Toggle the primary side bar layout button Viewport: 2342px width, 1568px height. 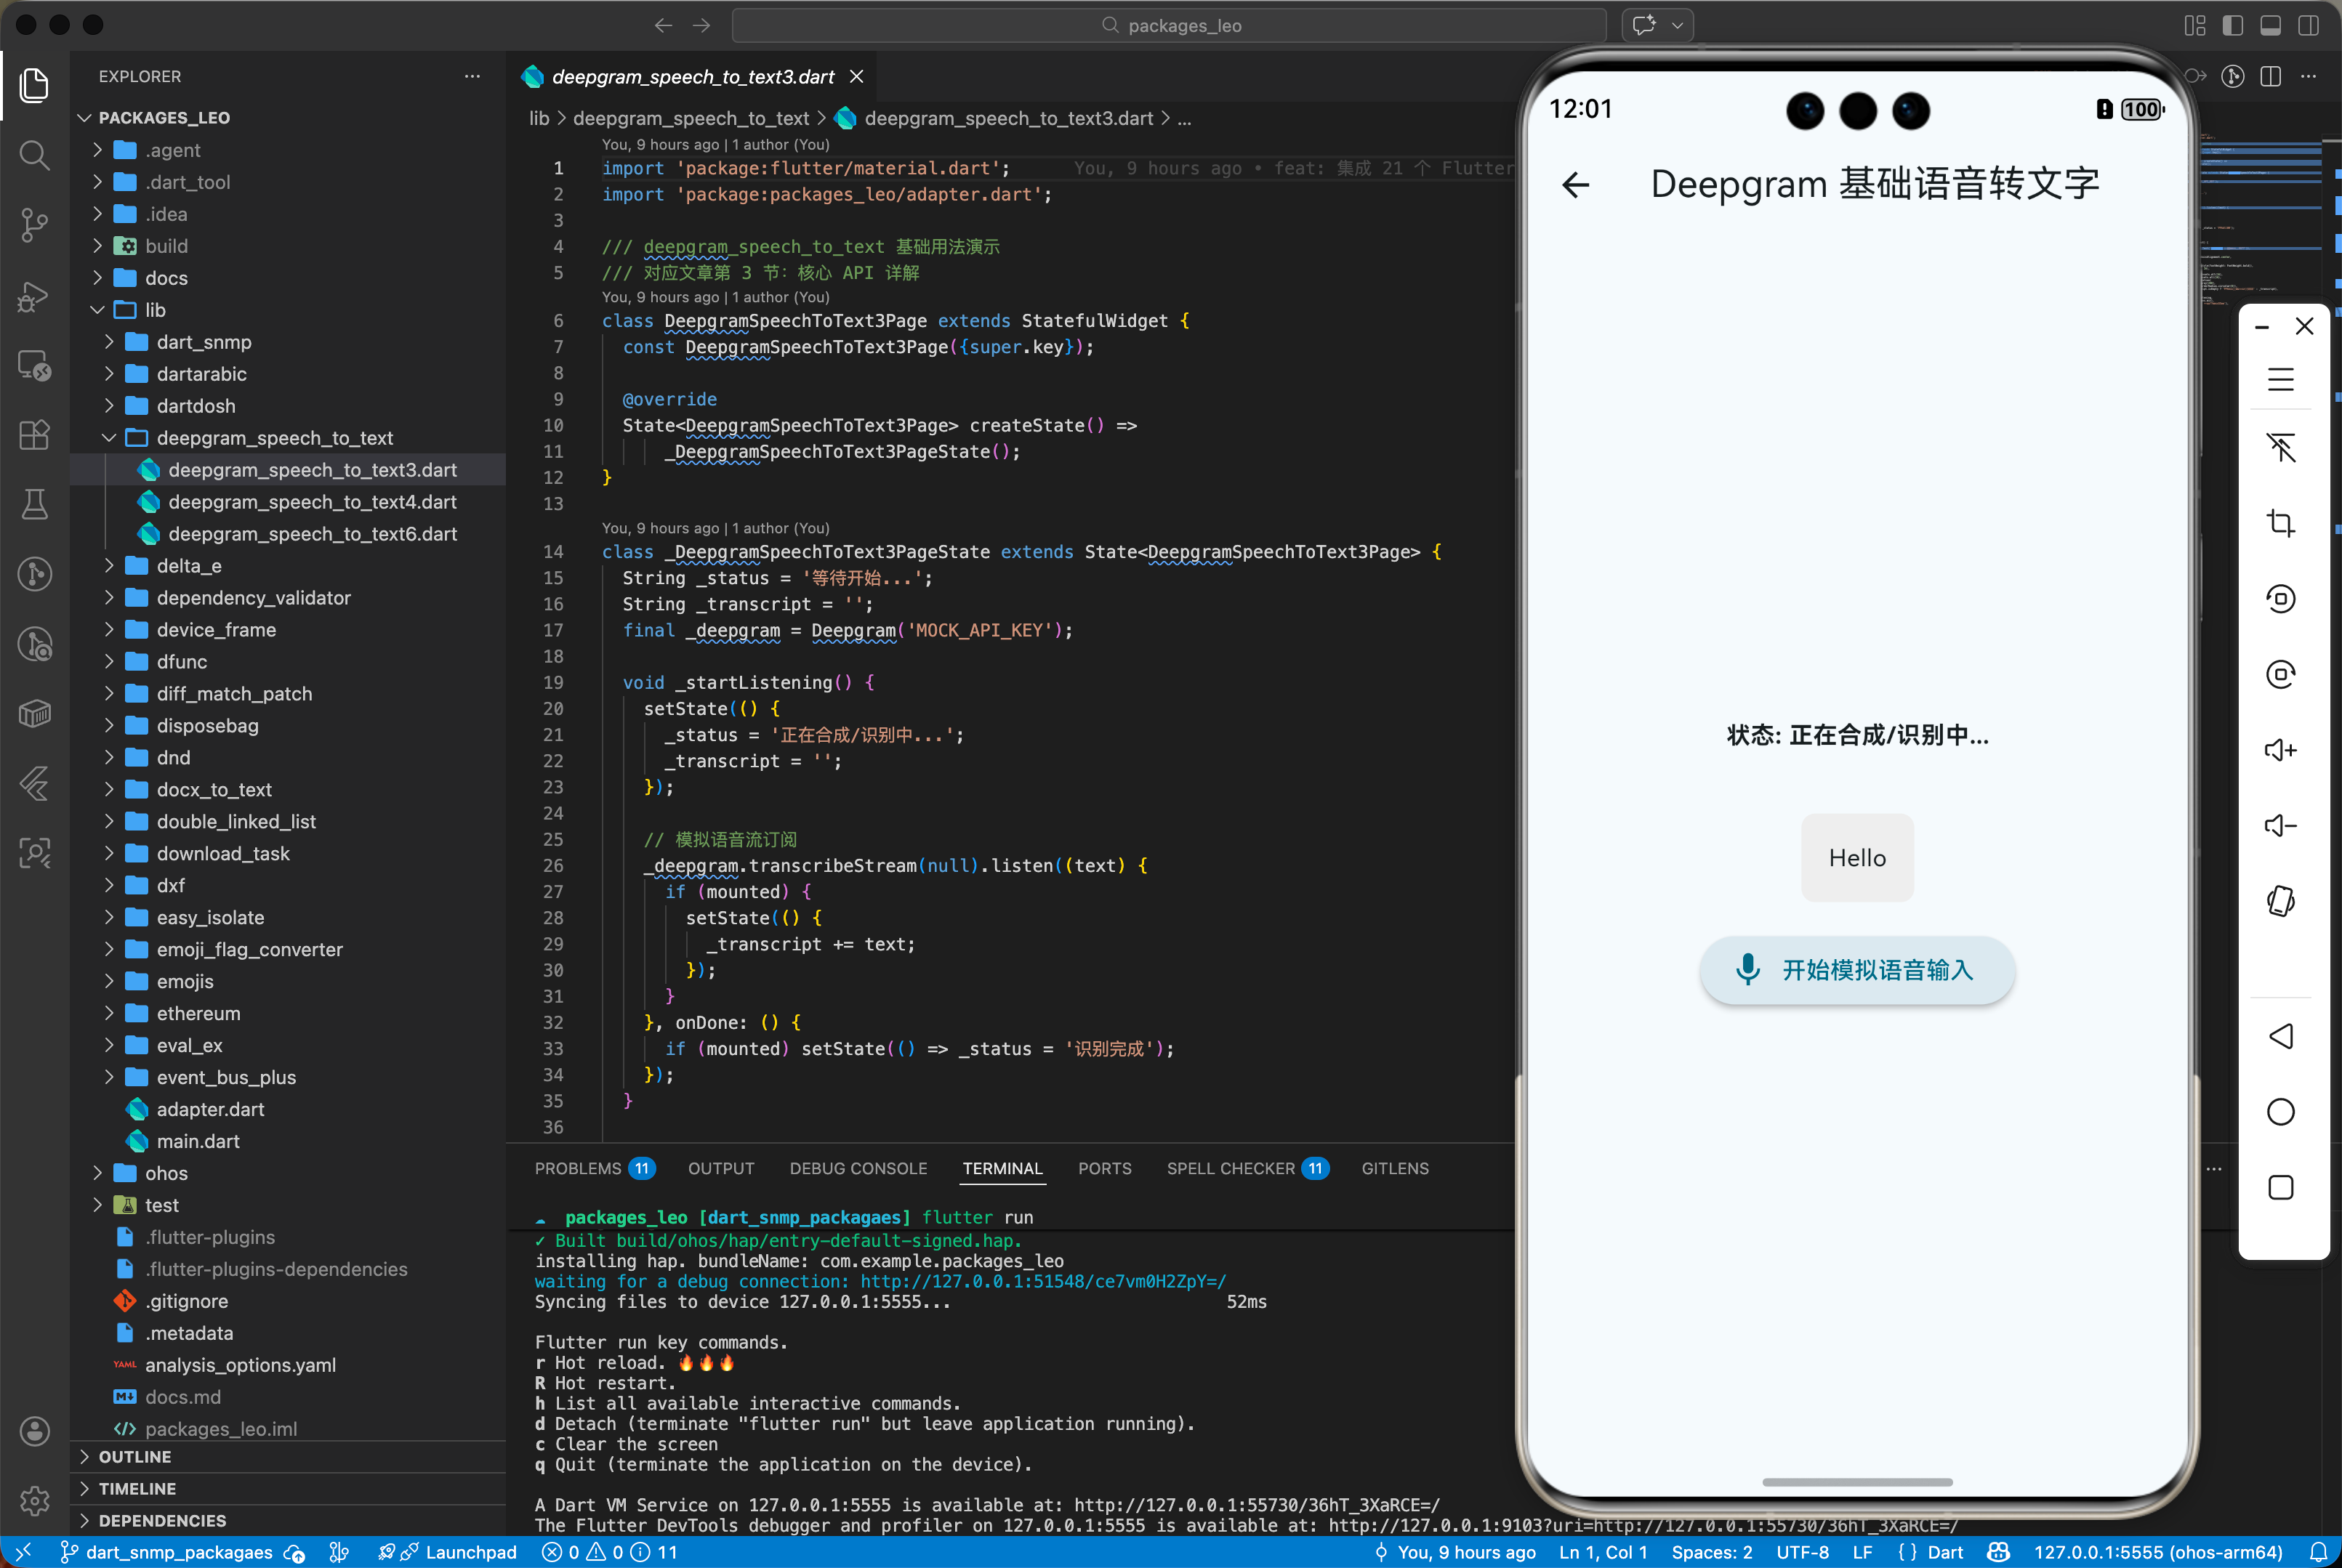coord(2232,25)
